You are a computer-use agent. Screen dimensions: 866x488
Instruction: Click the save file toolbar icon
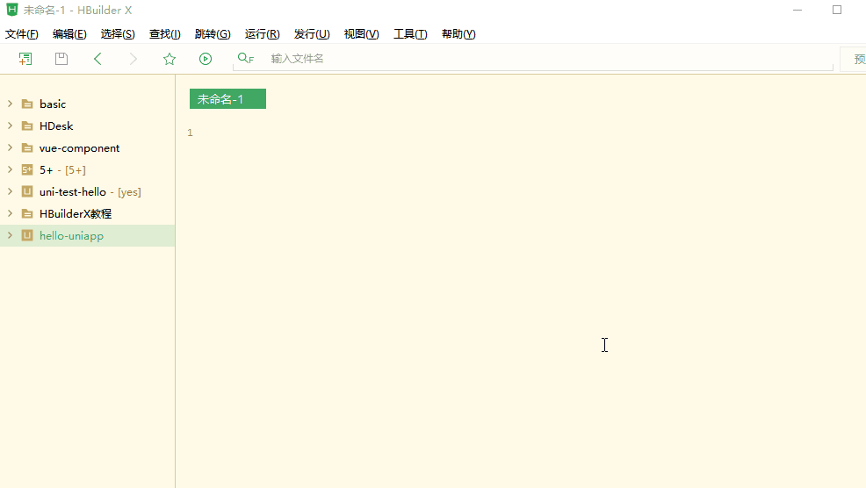tap(61, 59)
